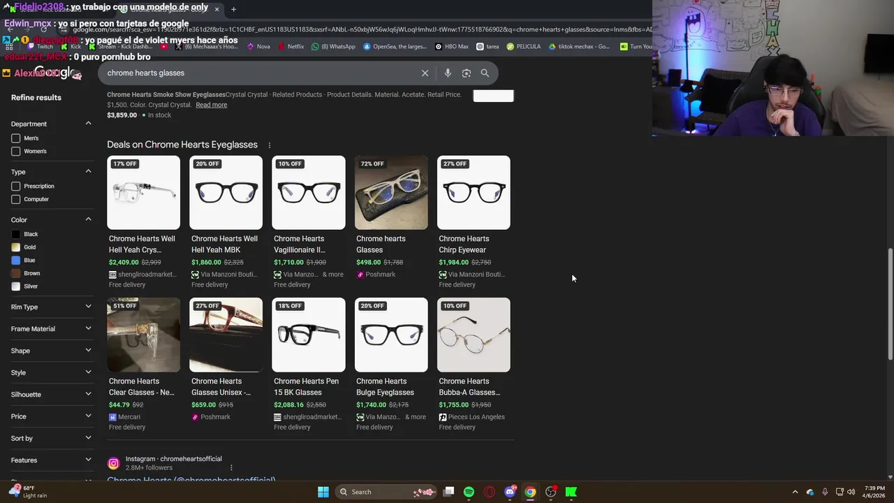The height and width of the screenshot is (503, 894).
Task: Click the 72% OFF Poshmark glasses thumbnail
Action: coord(391,193)
